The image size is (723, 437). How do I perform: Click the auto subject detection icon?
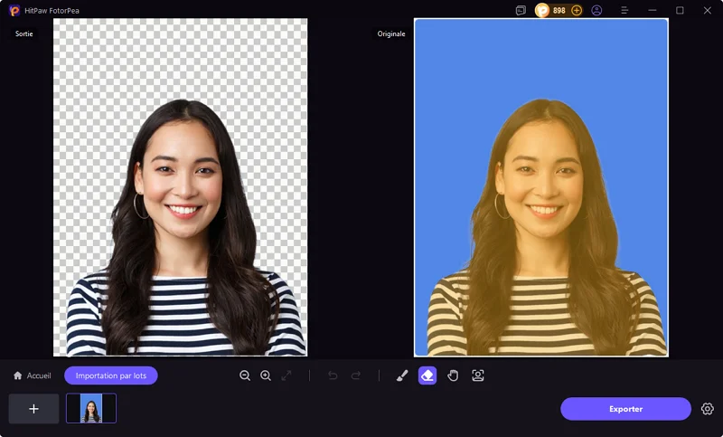coord(478,375)
